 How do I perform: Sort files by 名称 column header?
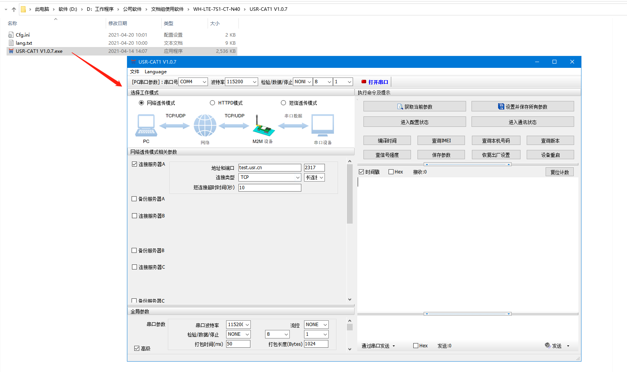pos(12,24)
